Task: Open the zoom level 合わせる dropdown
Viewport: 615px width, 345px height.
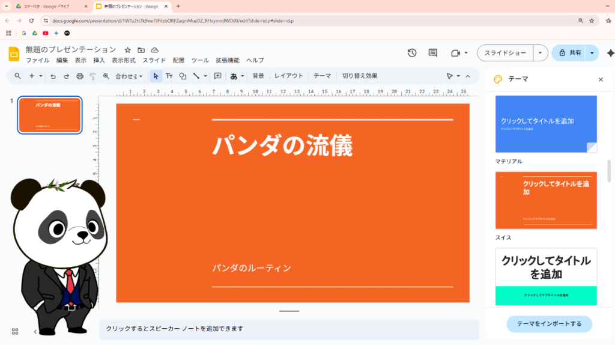Action: tap(129, 76)
